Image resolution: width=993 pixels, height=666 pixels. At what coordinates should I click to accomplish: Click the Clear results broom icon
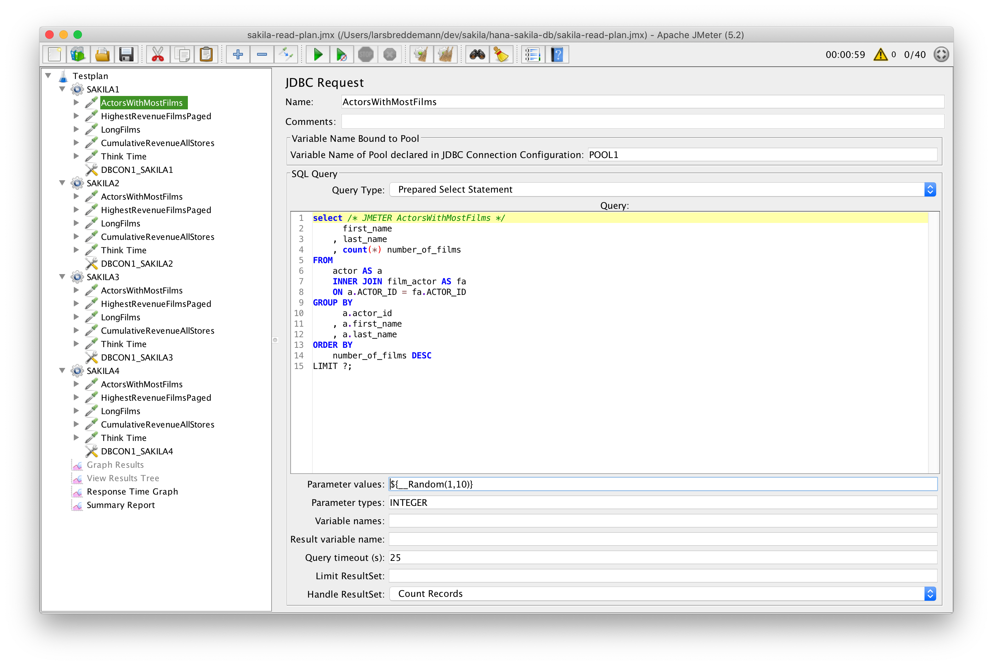click(421, 54)
